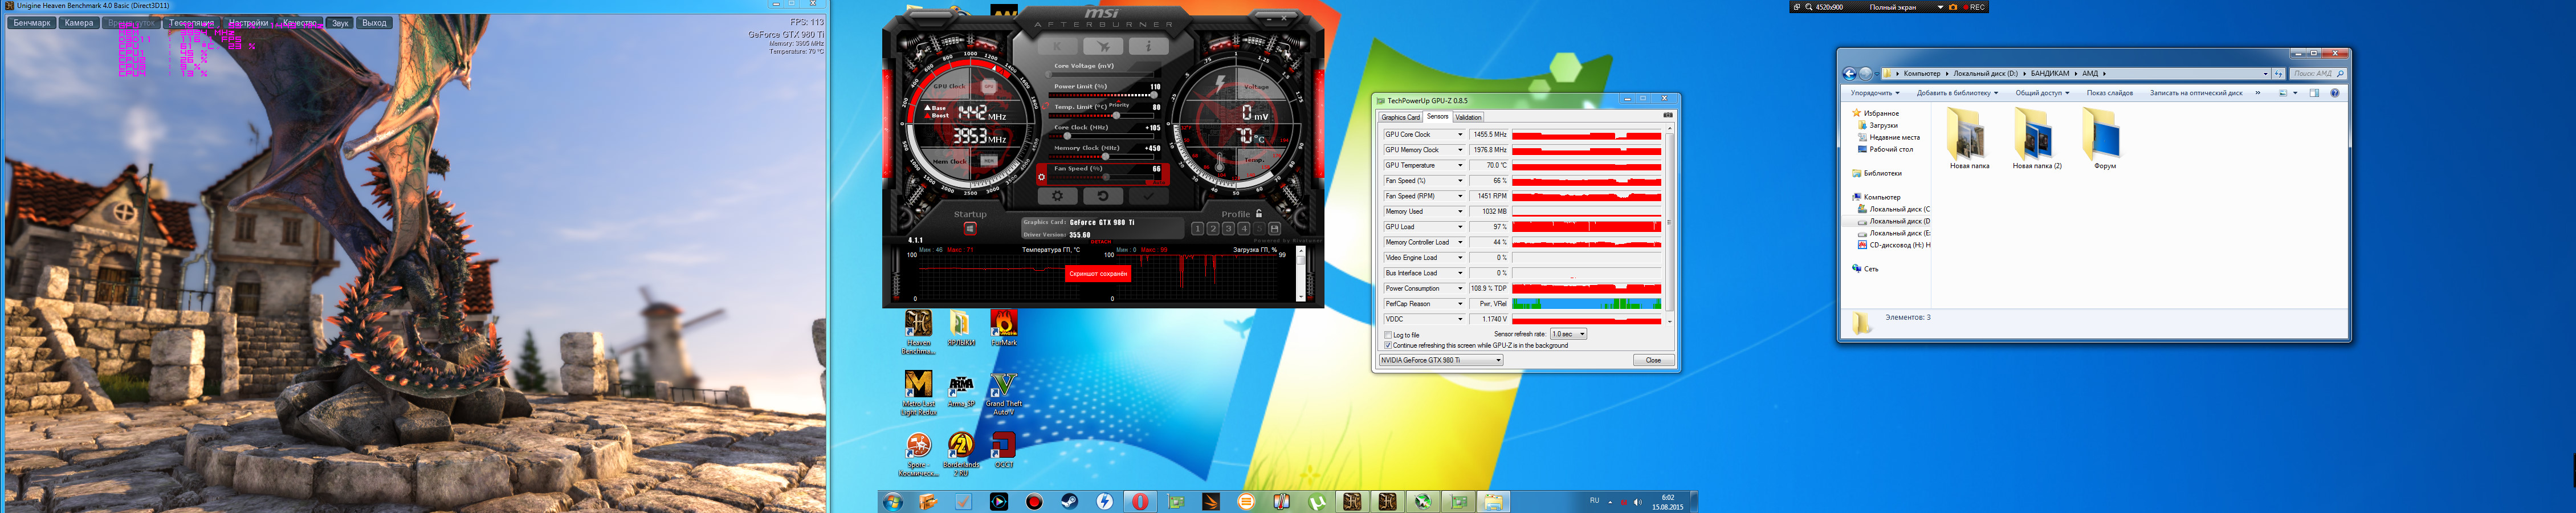Image resolution: width=2576 pixels, height=513 pixels.
Task: Click the Explorer search field
Action: coord(2318,73)
